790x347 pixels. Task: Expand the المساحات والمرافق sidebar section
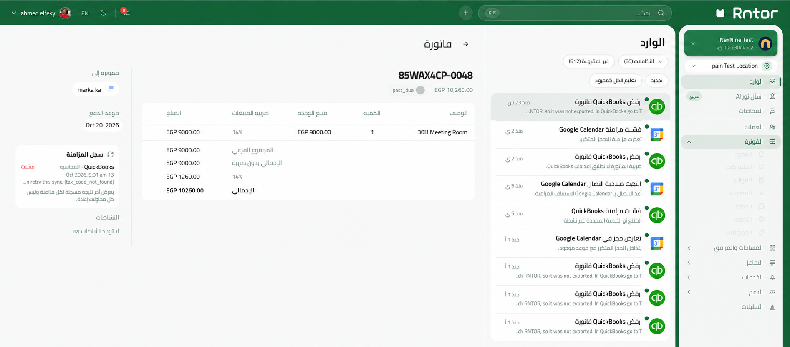click(731, 248)
